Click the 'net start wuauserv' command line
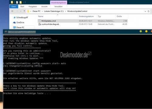Viewport: 152px width, 109px height. tap(27, 71)
